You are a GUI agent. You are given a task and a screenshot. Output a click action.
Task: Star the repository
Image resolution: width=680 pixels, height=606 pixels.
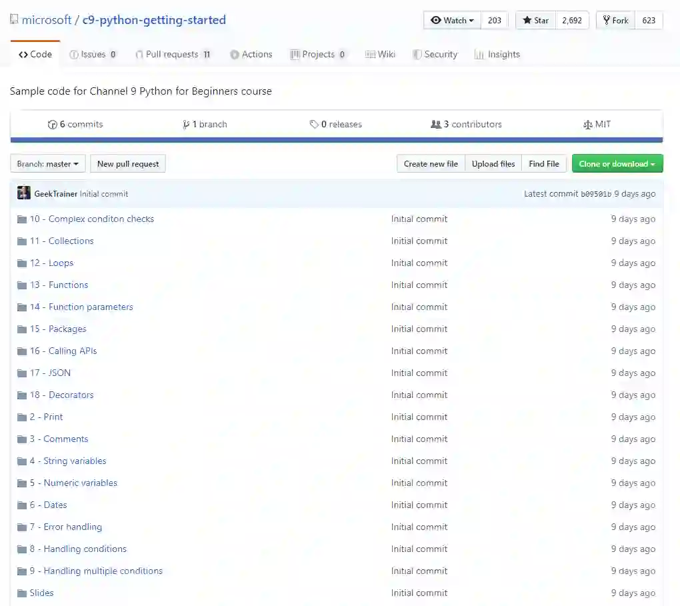click(535, 21)
